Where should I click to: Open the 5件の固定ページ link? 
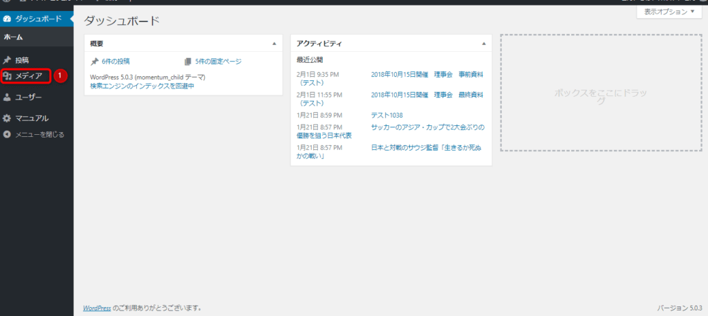(218, 62)
